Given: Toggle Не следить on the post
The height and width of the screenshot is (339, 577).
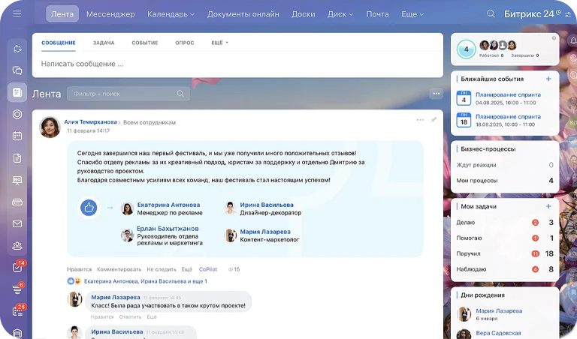Looking at the screenshot, I should [162, 269].
